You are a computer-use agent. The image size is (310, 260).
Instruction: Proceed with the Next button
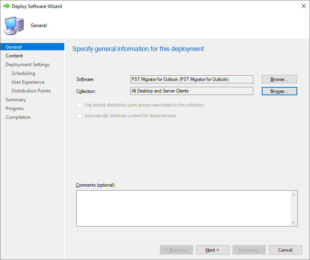(x=213, y=250)
